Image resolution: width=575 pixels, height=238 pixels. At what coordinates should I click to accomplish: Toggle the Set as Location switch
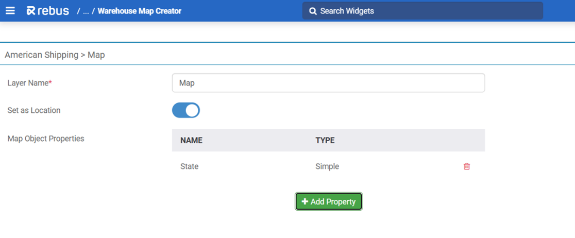pyautogui.click(x=185, y=110)
